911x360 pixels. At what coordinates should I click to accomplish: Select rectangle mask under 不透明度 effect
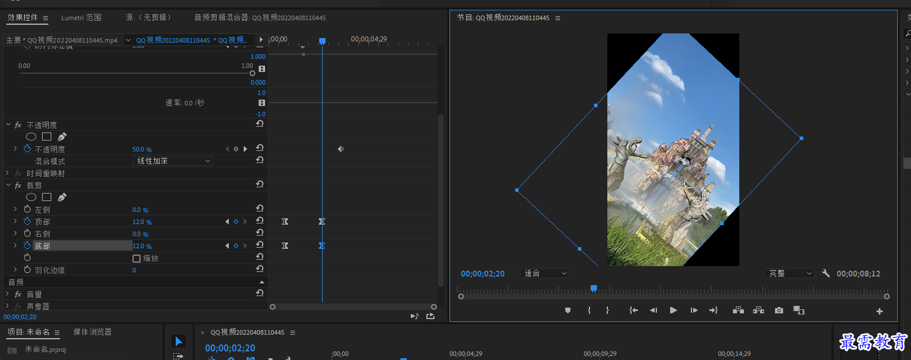47,137
